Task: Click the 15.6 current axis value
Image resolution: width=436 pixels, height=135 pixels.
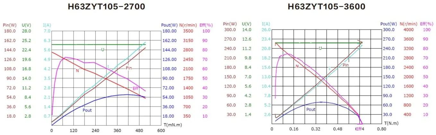Action: point(266,68)
